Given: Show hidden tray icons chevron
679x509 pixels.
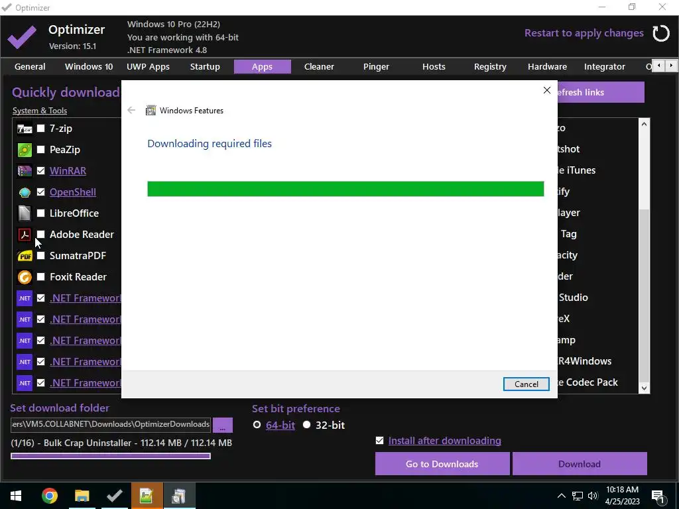Looking at the screenshot, I should [561, 496].
